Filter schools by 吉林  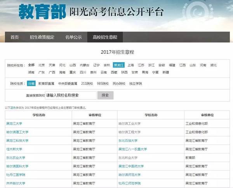click(x=107, y=65)
